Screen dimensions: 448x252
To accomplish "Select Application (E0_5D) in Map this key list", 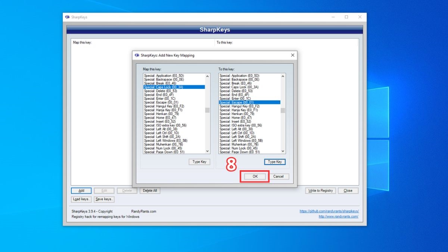I will [x=174, y=76].
